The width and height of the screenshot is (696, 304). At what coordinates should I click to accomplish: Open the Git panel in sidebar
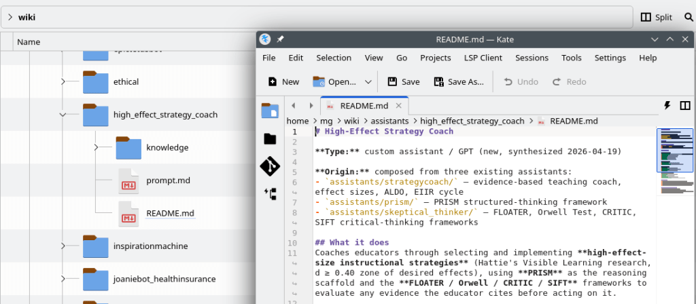click(270, 166)
